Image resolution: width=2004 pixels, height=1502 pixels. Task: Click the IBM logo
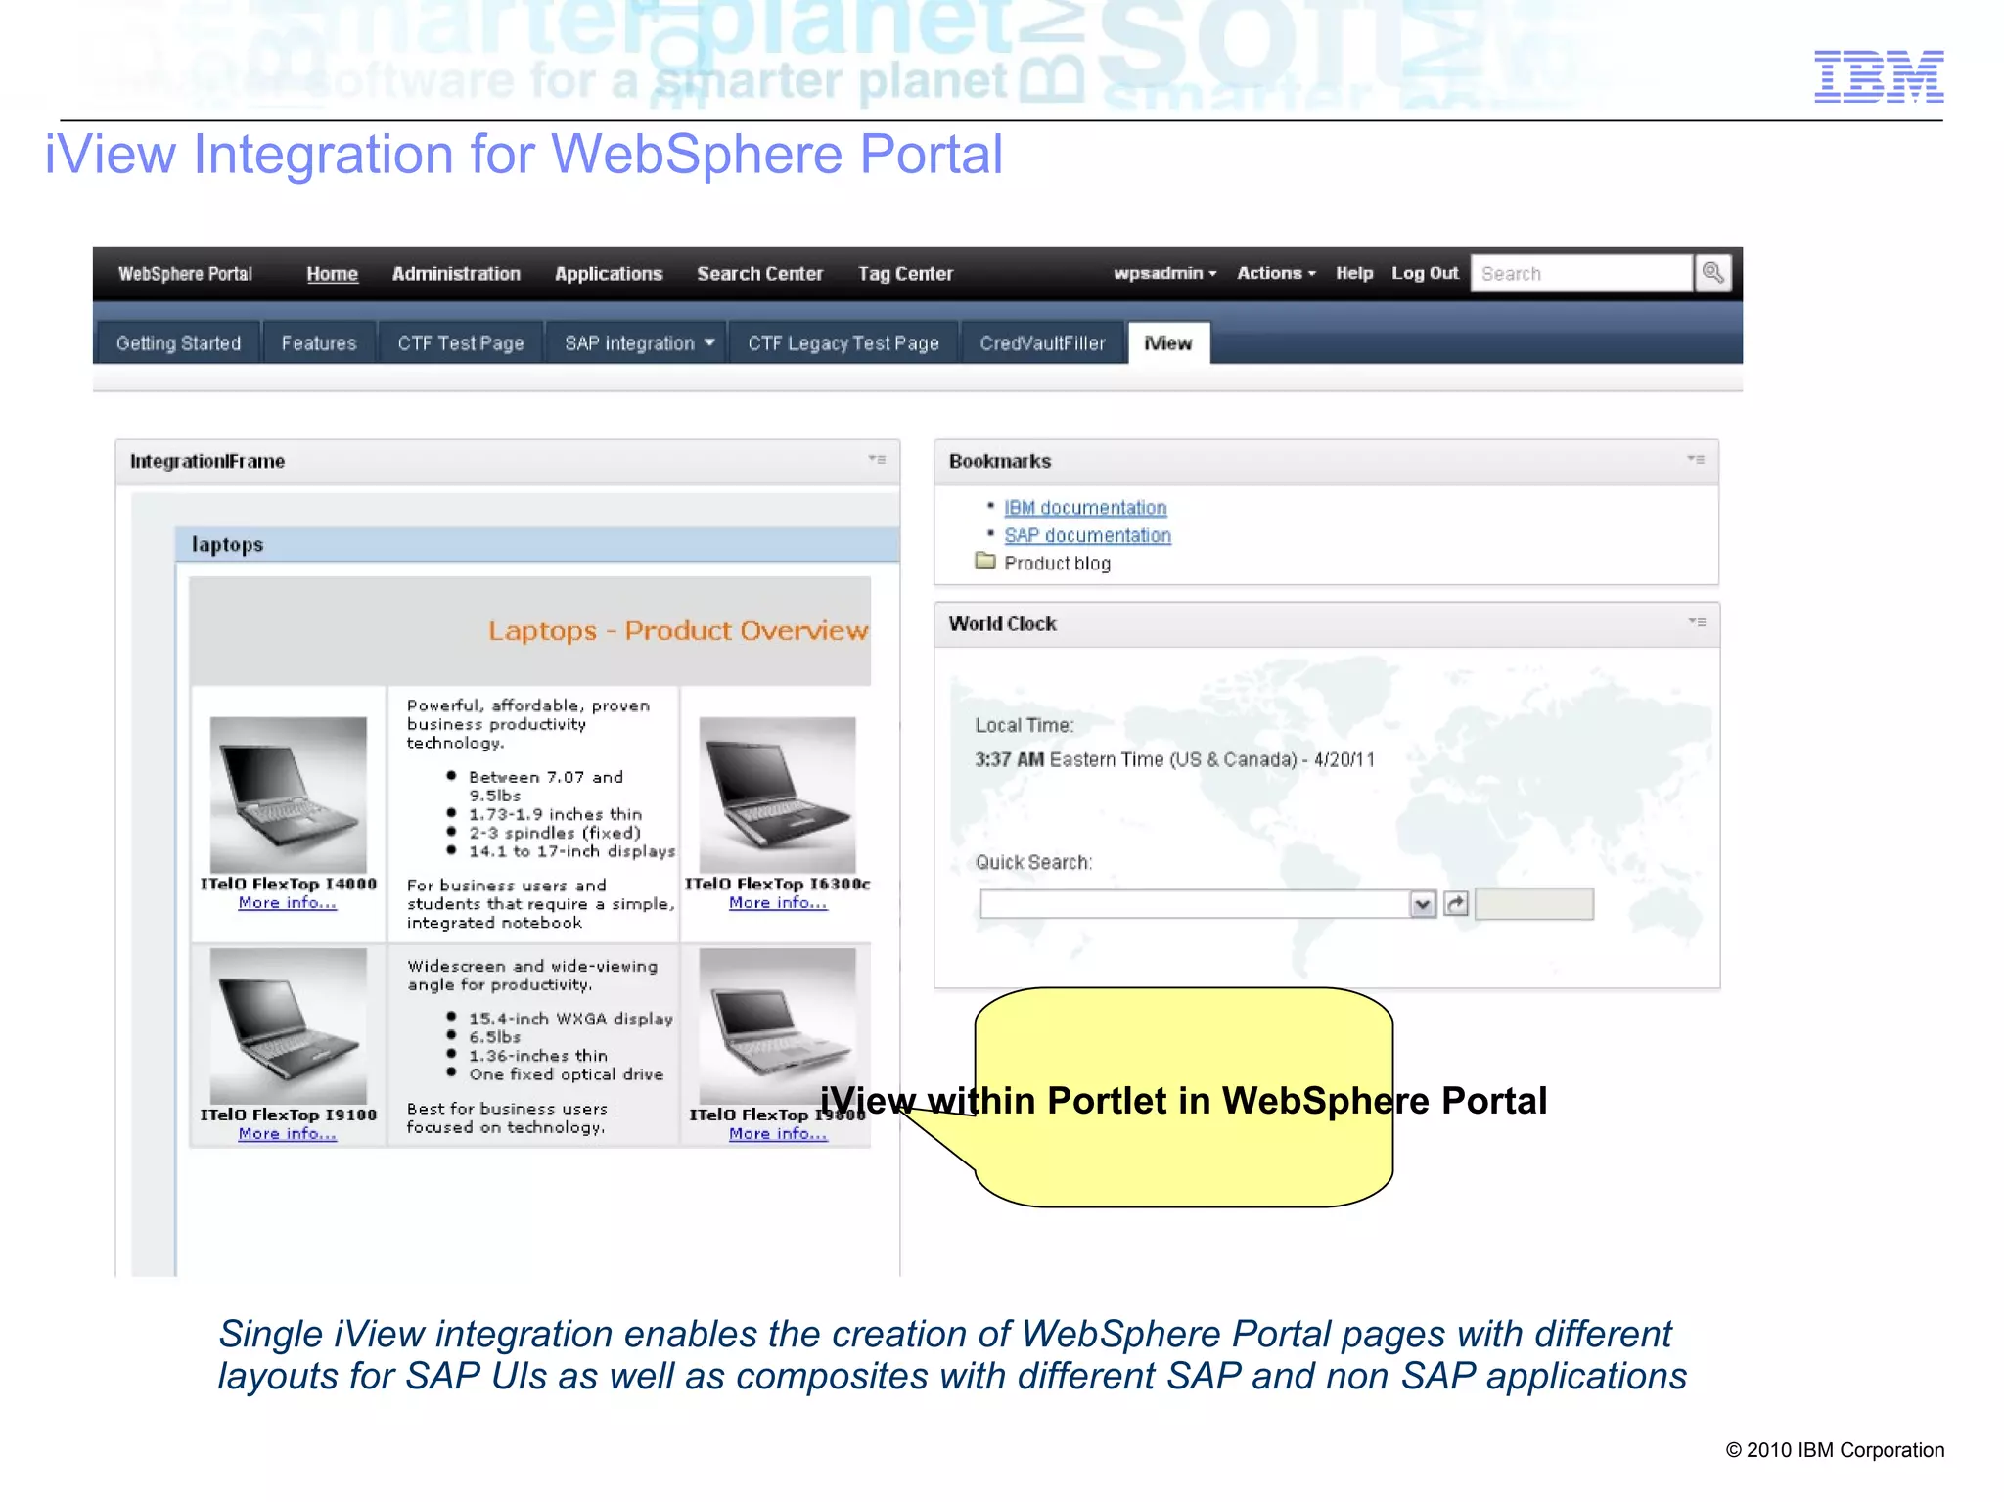click(1879, 76)
